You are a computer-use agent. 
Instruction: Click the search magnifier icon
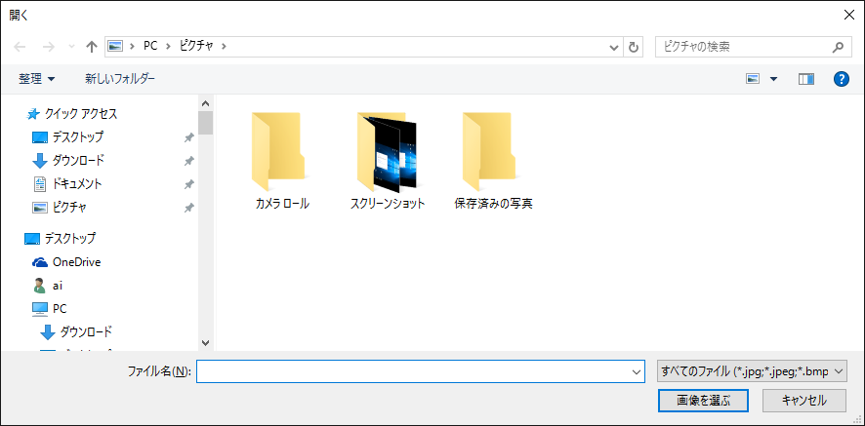pyautogui.click(x=838, y=46)
